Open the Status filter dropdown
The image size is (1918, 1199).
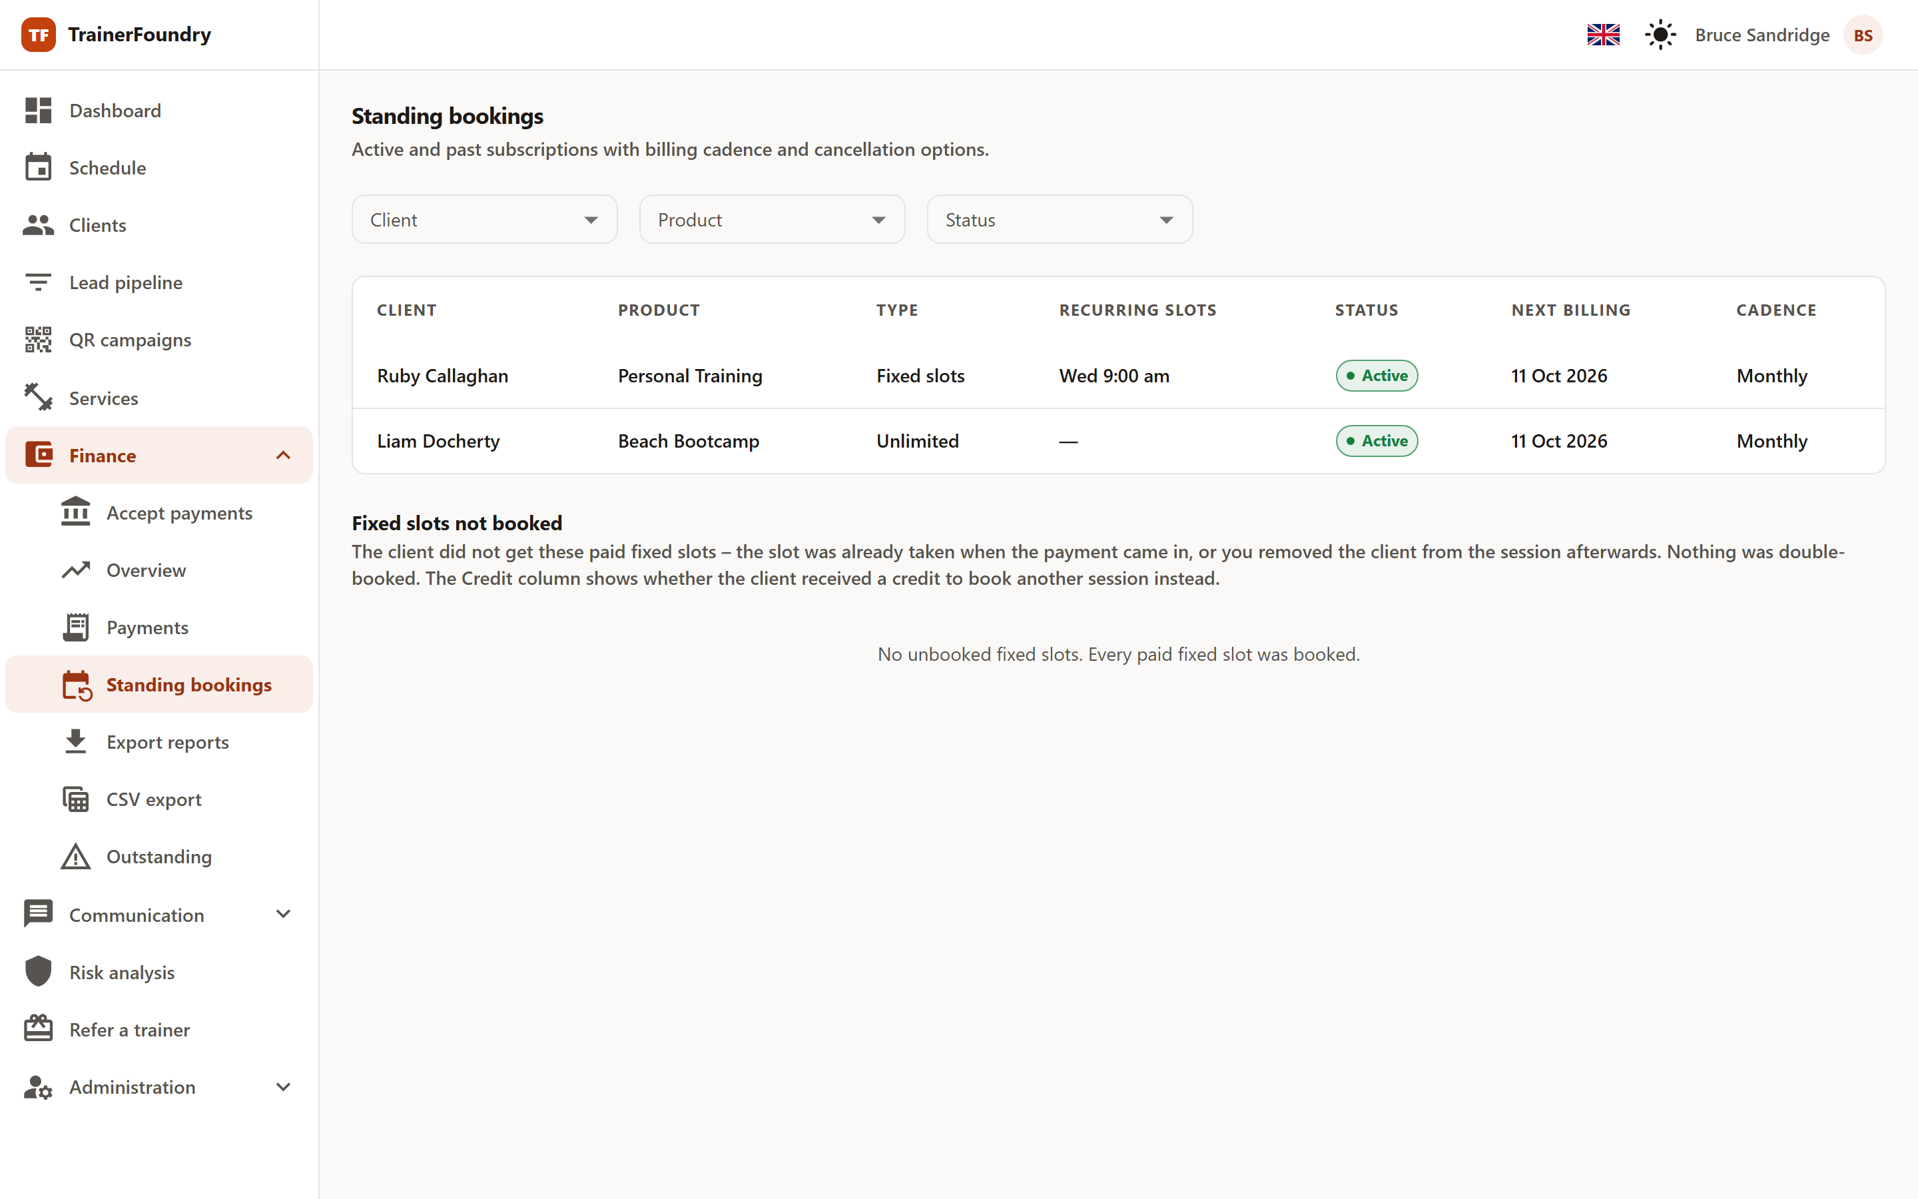pos(1060,220)
